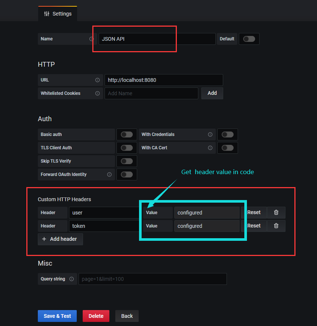Toggle the Default data source switch

249,39
